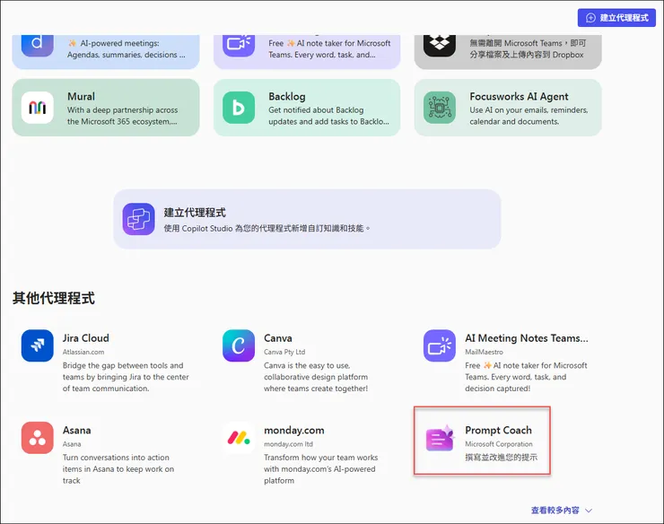Click the Jira Cloud icon
Screen dimensions: 664x524
click(38, 345)
